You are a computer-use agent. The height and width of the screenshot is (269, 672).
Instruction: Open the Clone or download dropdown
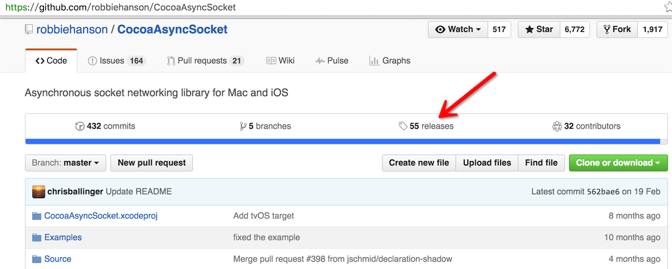pyautogui.click(x=618, y=163)
